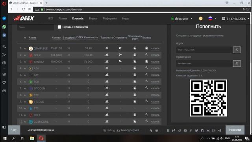The height and width of the screenshot is (142, 252).
Task: Toggle favorite star for BCH
Action: 25,82
